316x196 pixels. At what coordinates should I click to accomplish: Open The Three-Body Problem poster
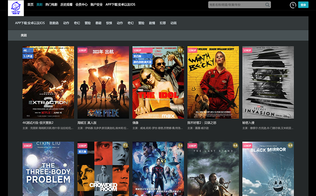tap(48, 169)
